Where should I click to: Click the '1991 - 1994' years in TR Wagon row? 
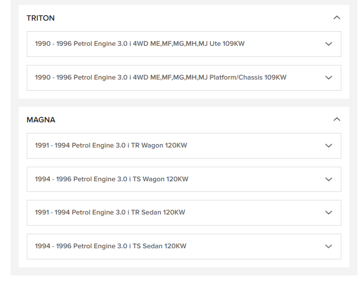click(x=52, y=146)
